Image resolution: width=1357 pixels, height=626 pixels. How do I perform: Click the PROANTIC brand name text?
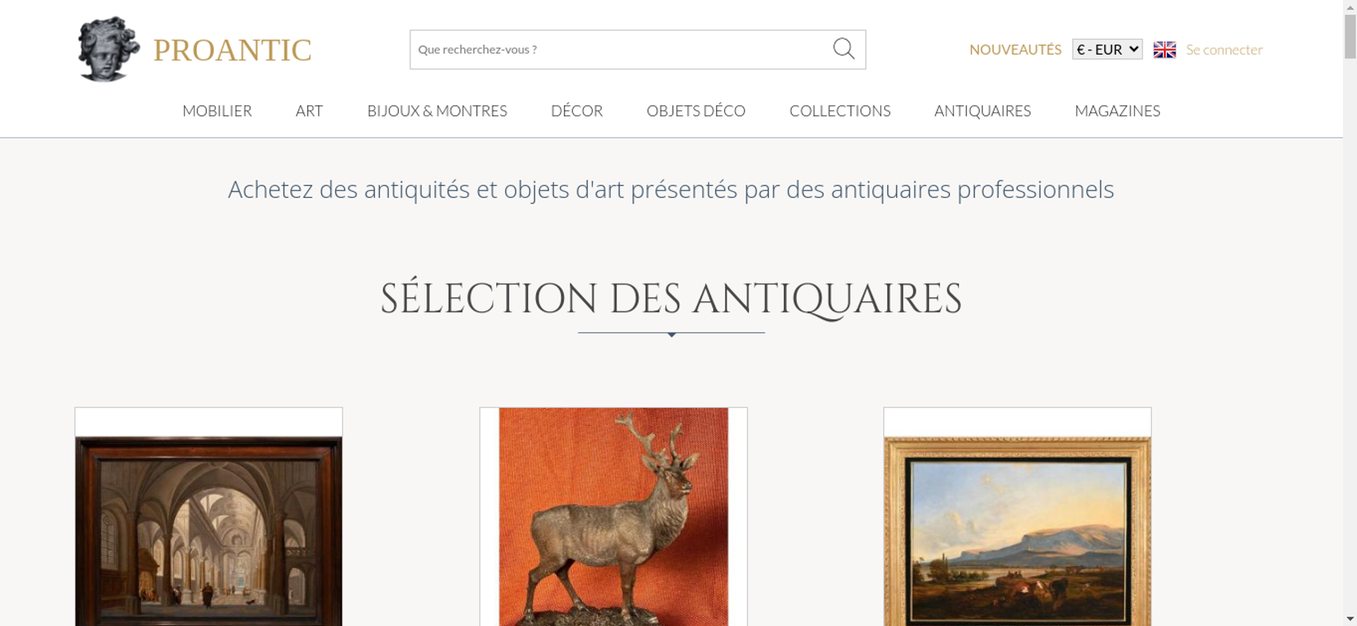(232, 50)
